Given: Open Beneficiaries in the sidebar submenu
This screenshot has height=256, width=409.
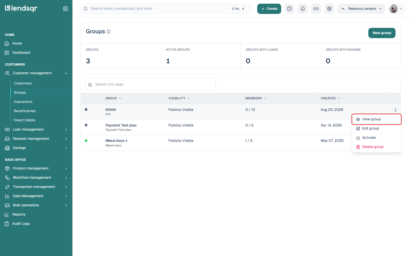Looking at the screenshot, I should tap(25, 111).
